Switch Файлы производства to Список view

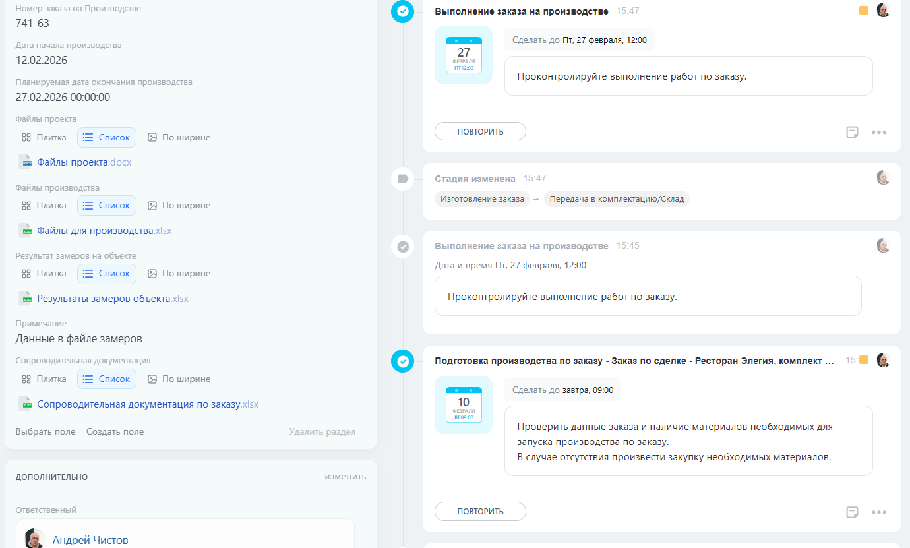tap(107, 205)
